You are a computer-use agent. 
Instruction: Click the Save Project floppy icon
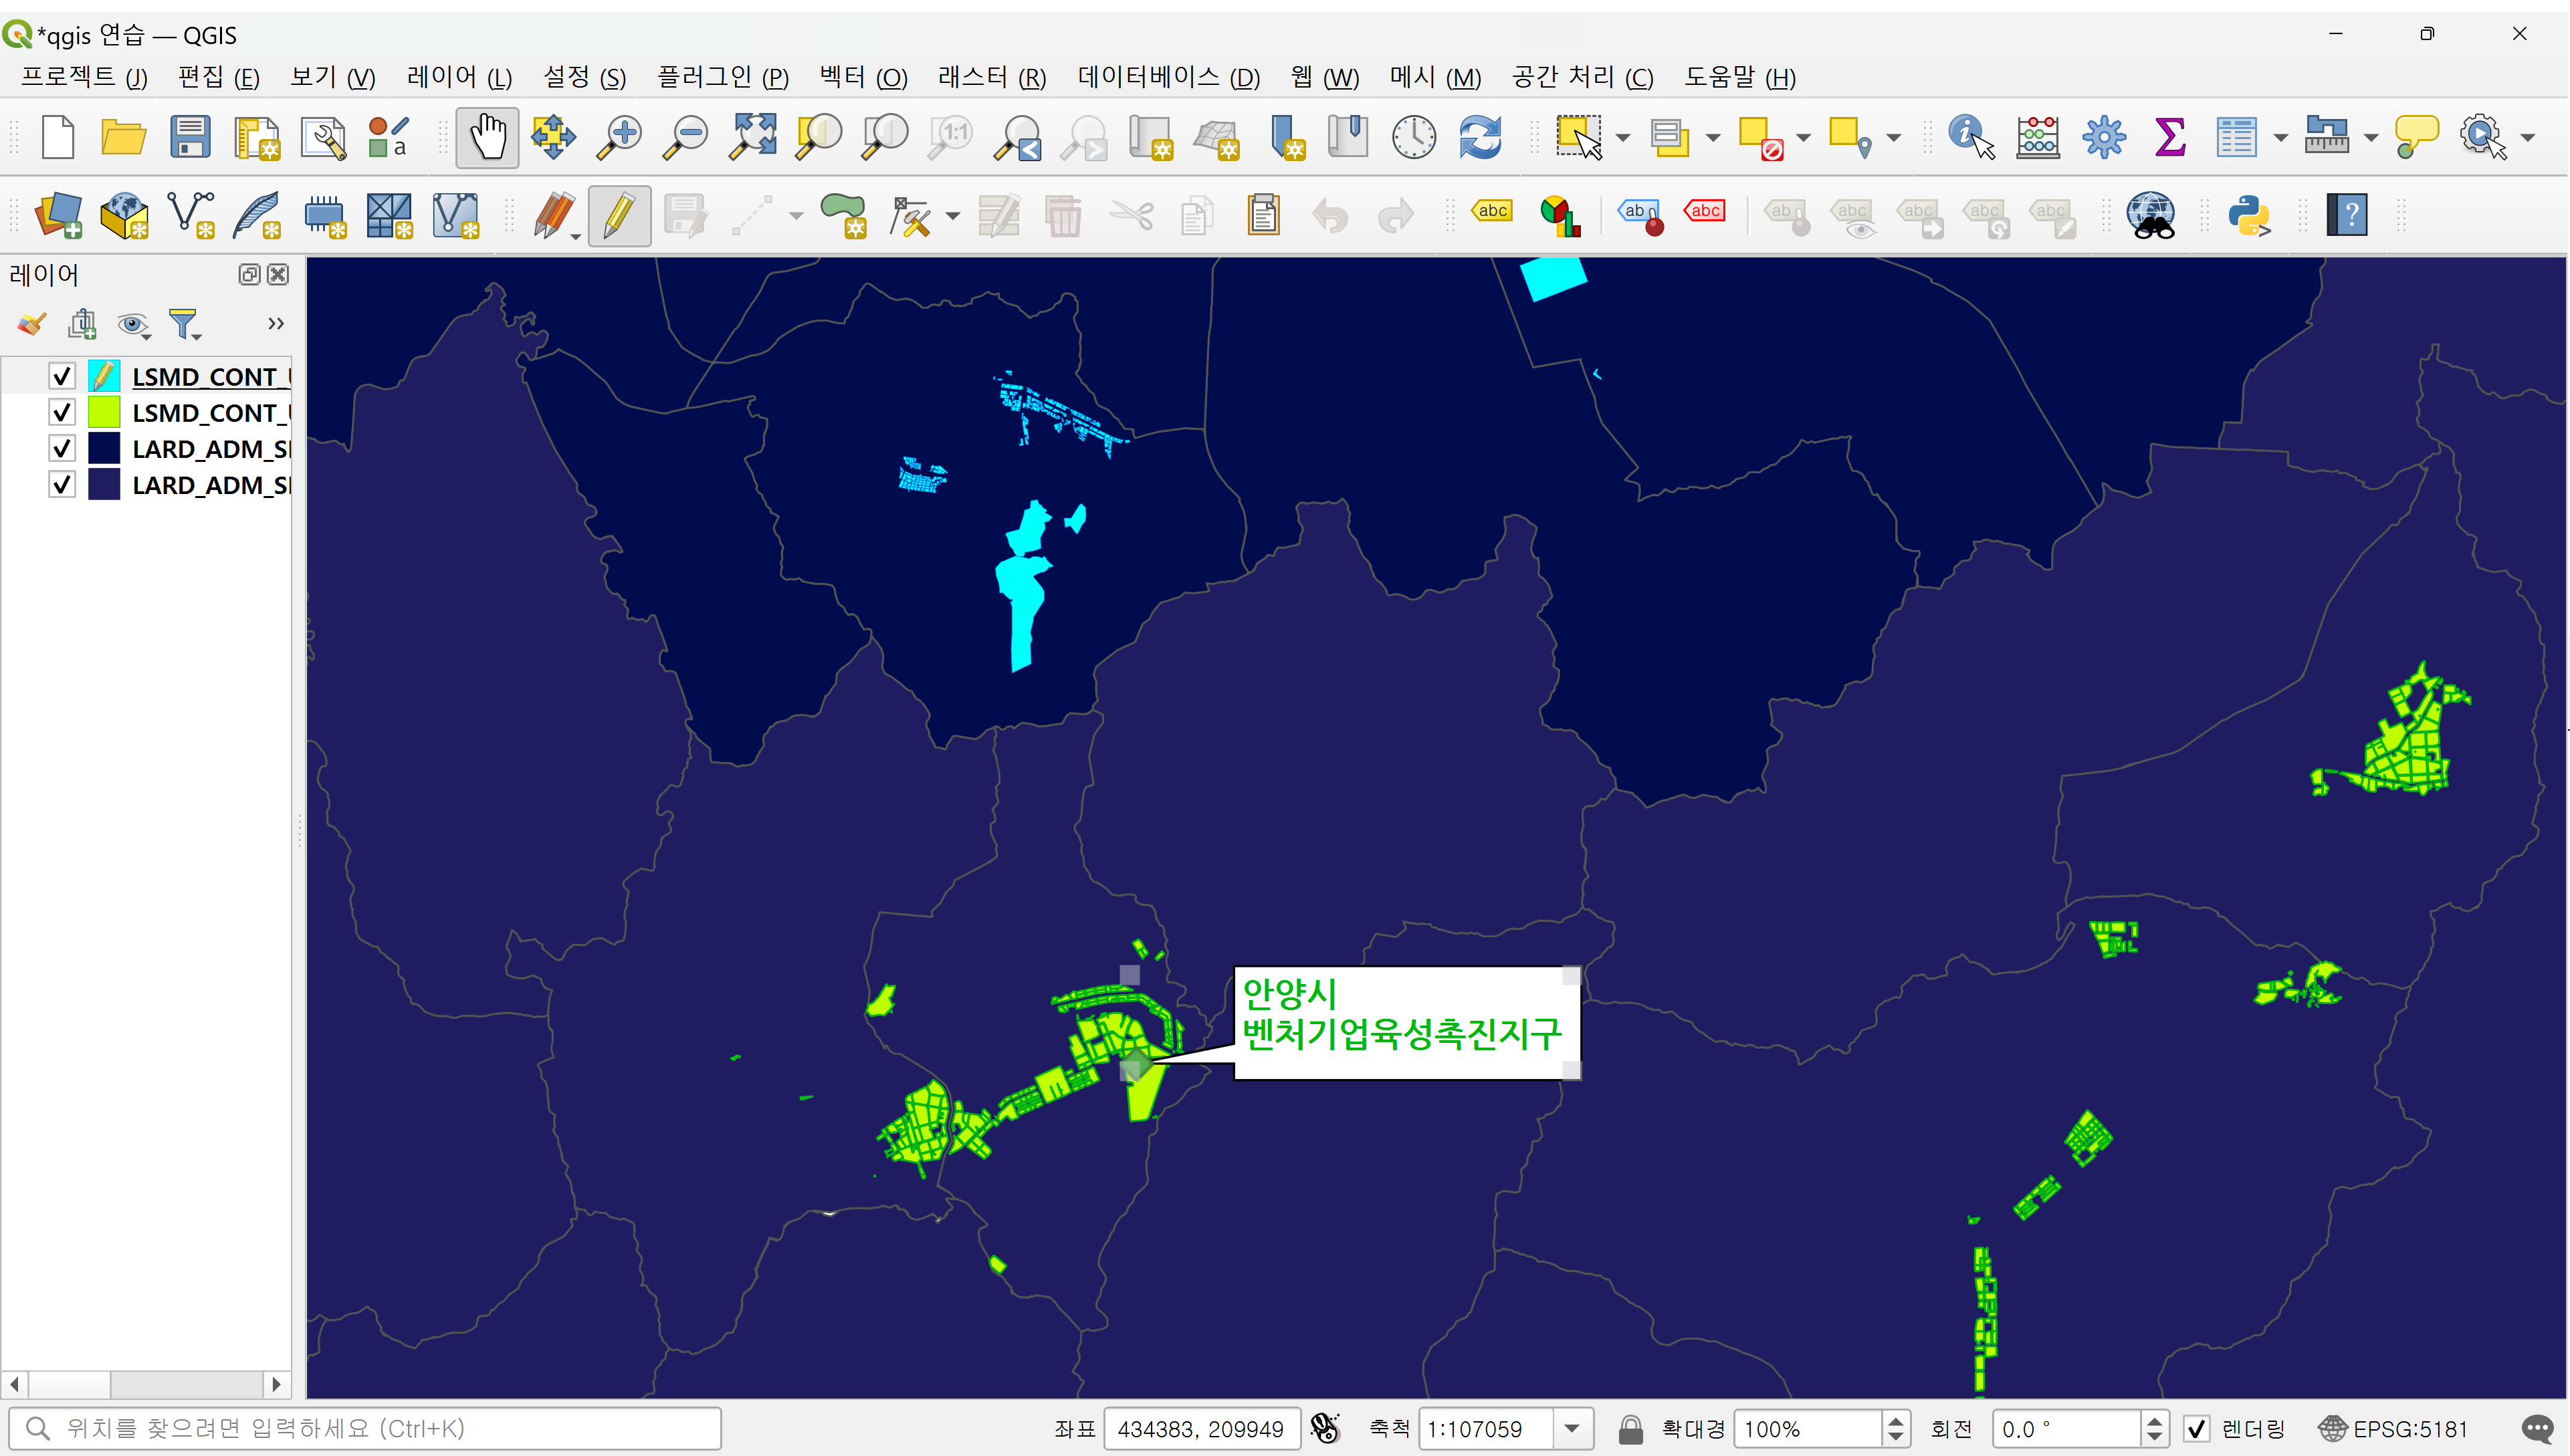pyautogui.click(x=189, y=137)
